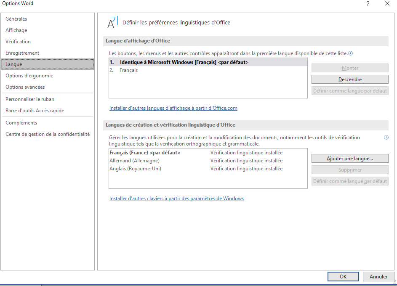Click Définir comme langue par défaut under Supprimer
Screen dimensions: 397x286
[x=350, y=181]
